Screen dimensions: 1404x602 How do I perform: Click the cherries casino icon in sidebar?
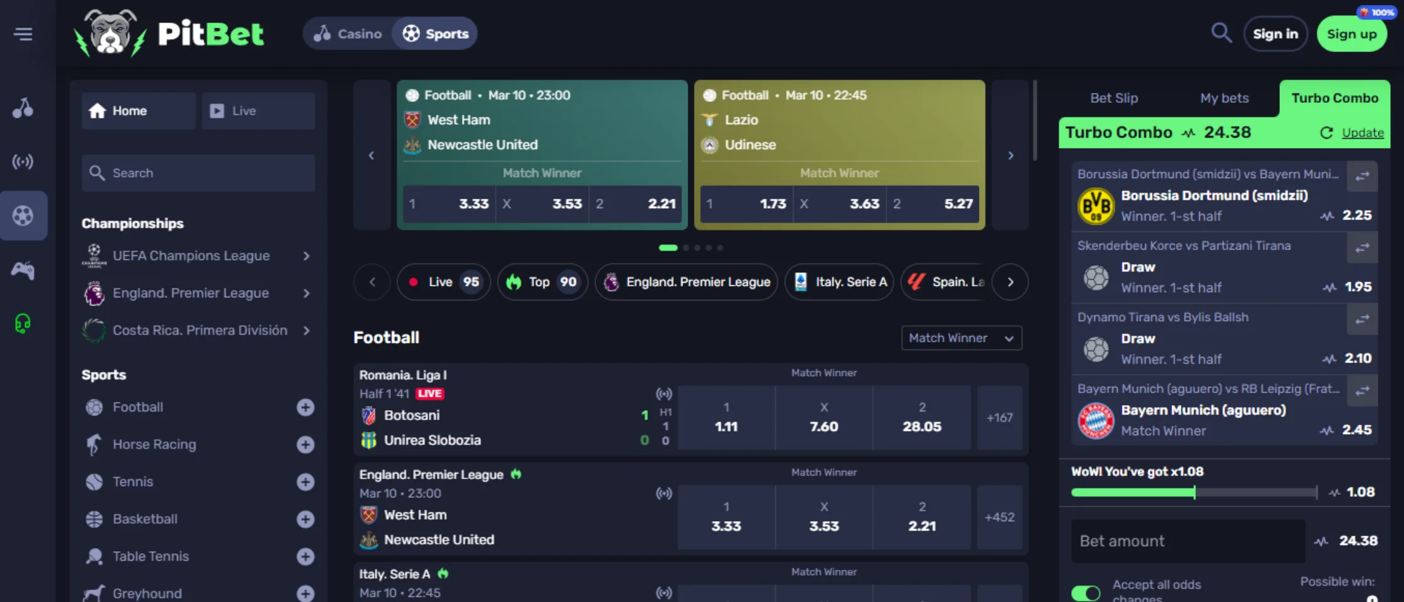pos(23,108)
